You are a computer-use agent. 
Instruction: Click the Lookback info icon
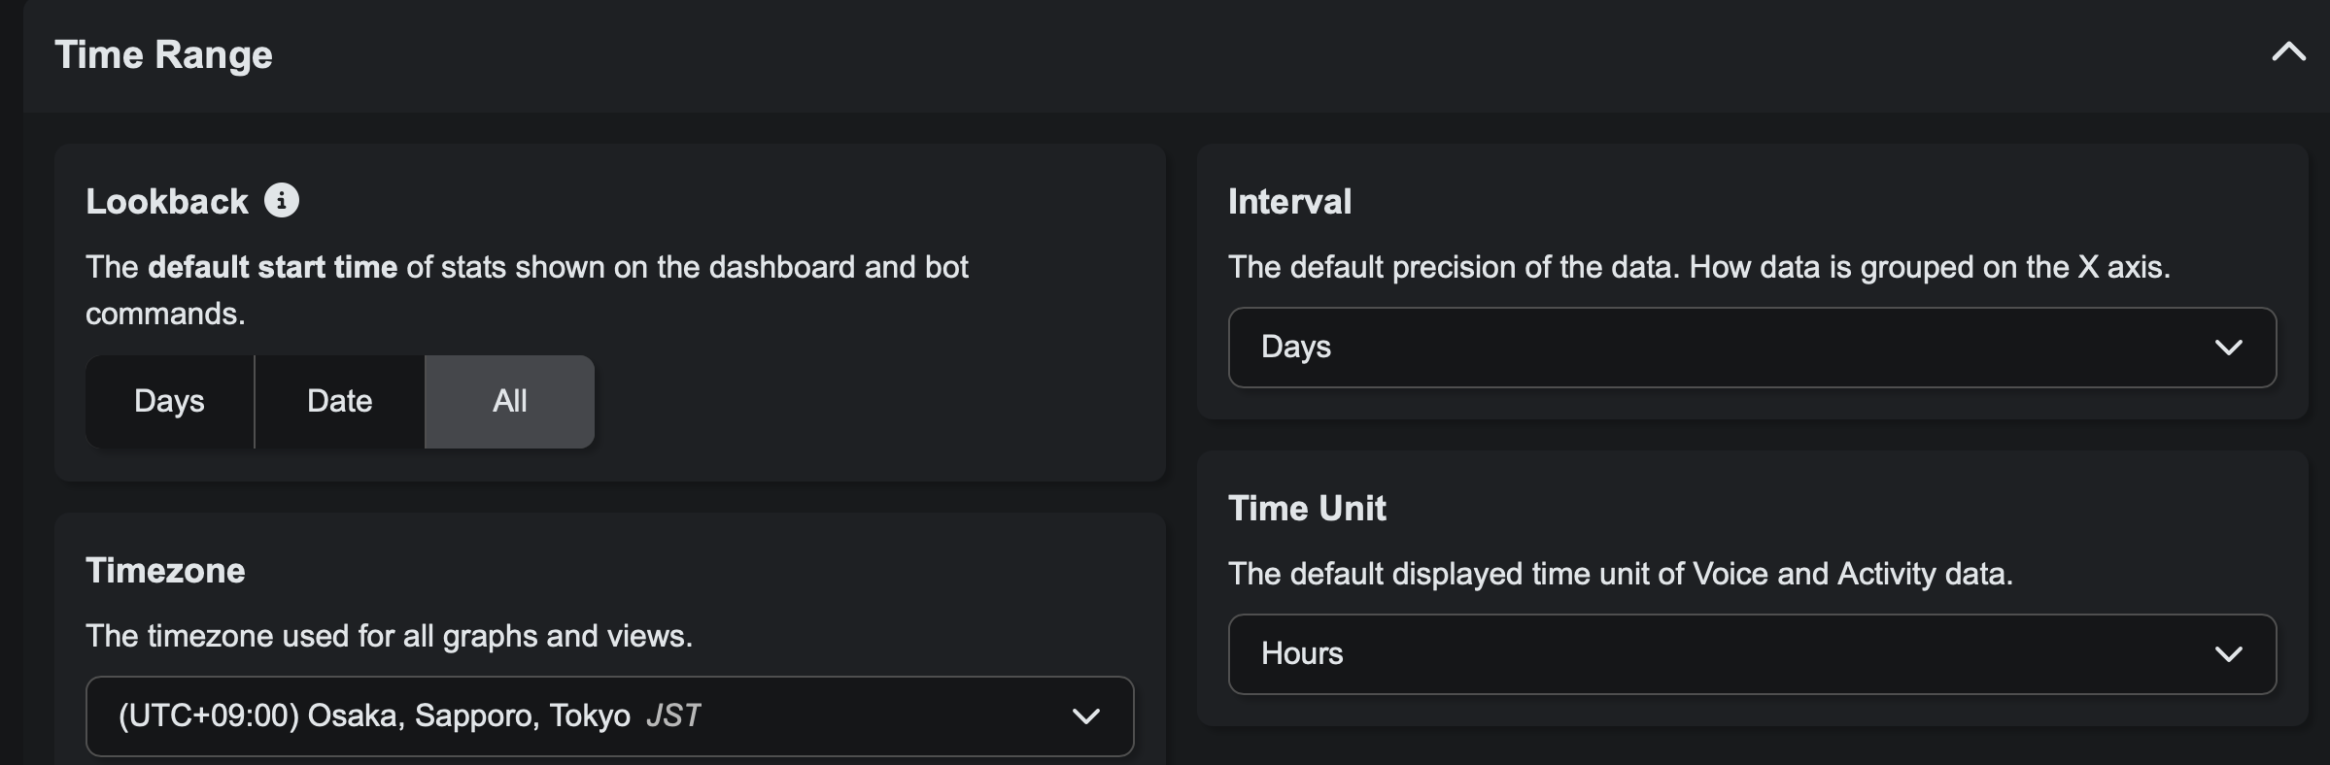pyautogui.click(x=282, y=201)
